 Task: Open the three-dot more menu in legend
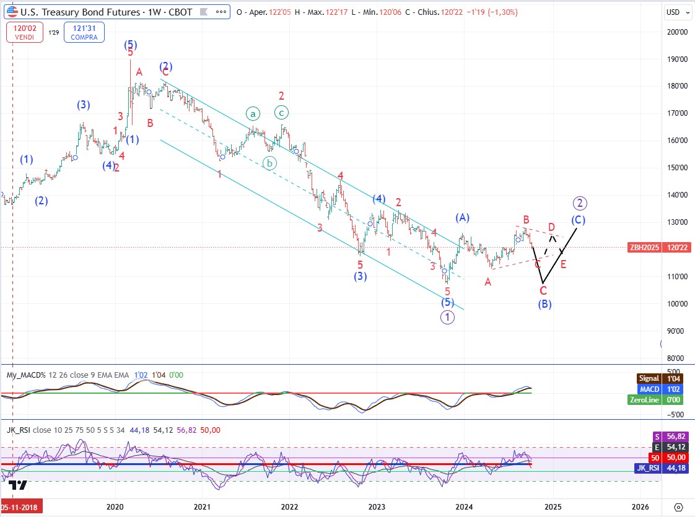coord(221,12)
